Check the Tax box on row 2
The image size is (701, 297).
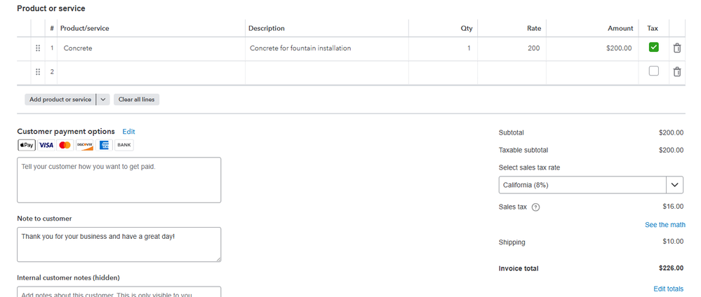(653, 71)
